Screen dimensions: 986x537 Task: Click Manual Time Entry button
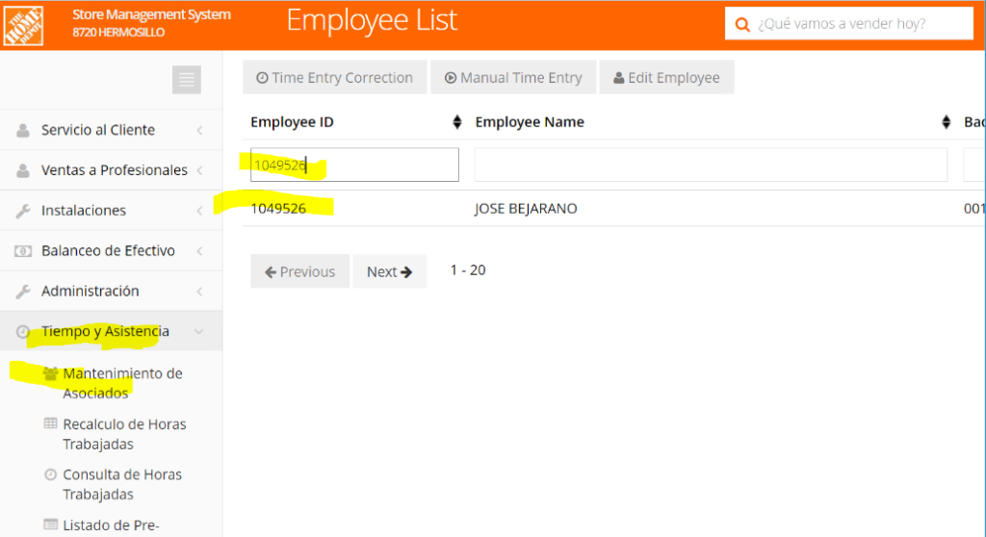click(x=513, y=77)
